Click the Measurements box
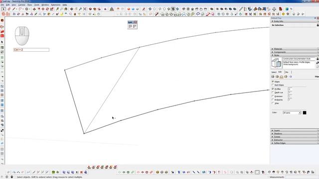The image size is (319, 179). [303, 177]
